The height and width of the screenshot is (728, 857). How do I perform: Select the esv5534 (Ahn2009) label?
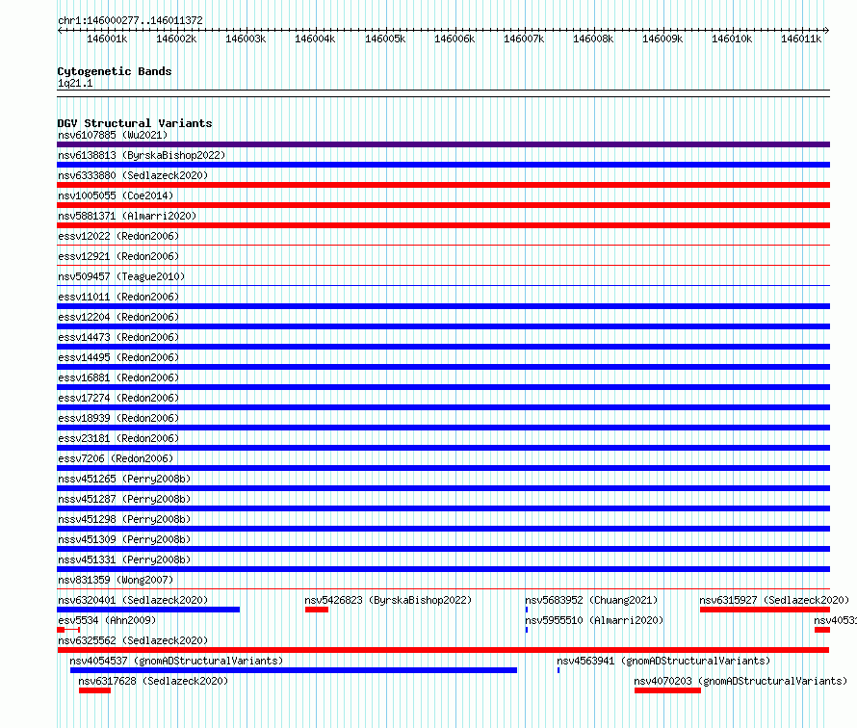(x=107, y=620)
